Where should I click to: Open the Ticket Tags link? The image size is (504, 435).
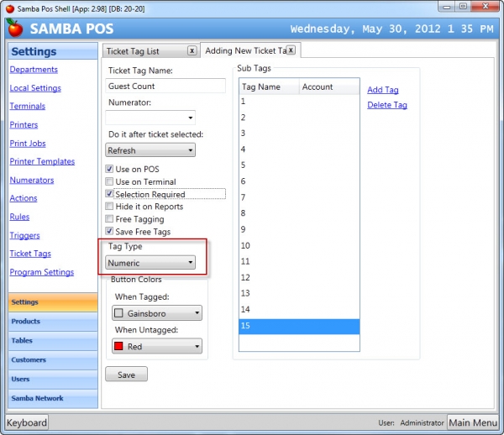(30, 254)
